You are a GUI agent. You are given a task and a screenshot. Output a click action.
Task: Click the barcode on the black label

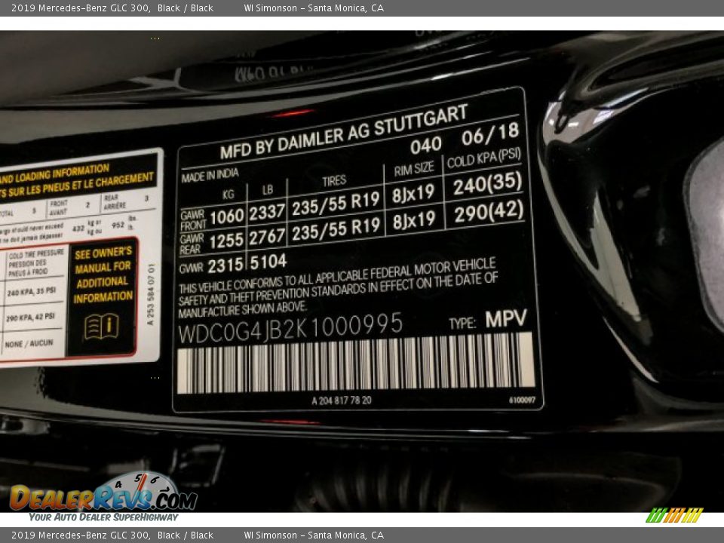coord(355,364)
